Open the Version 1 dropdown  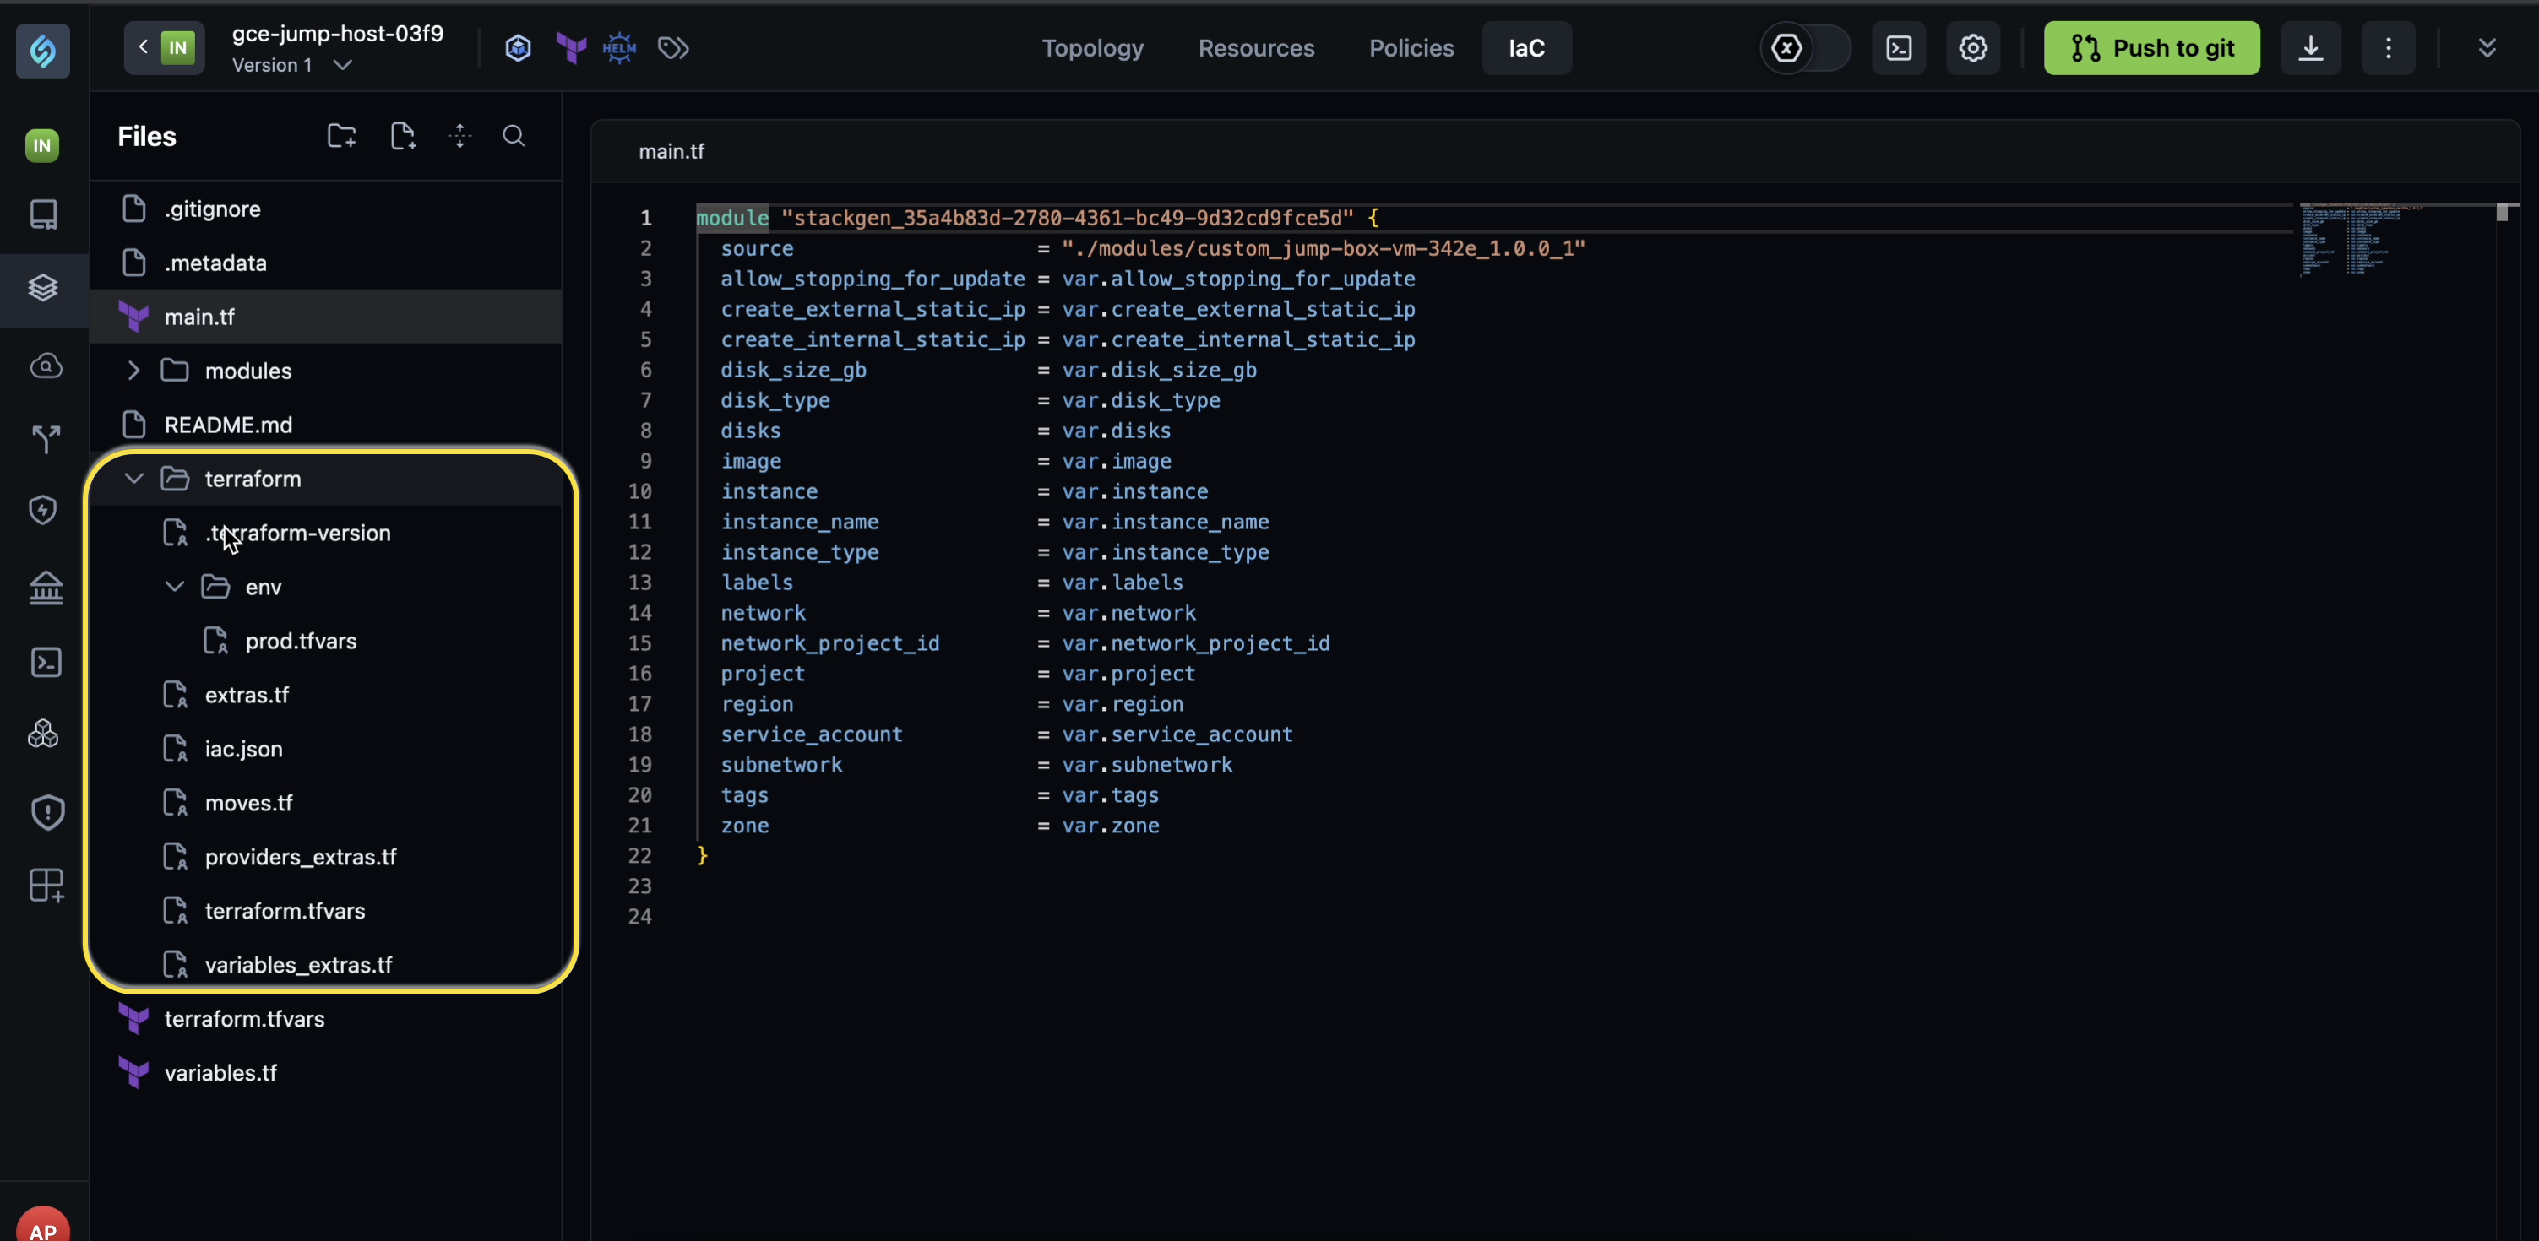coord(291,65)
